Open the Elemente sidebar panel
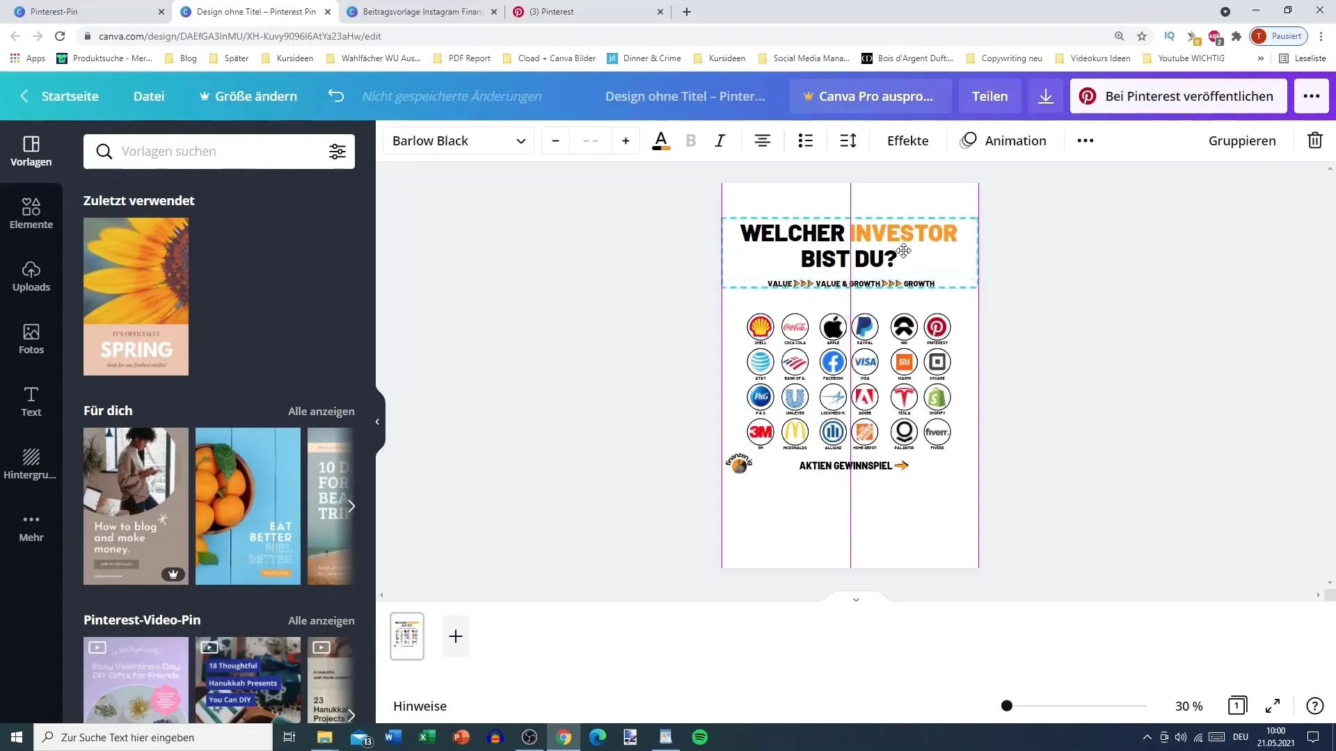Image resolution: width=1336 pixels, height=751 pixels. point(31,213)
